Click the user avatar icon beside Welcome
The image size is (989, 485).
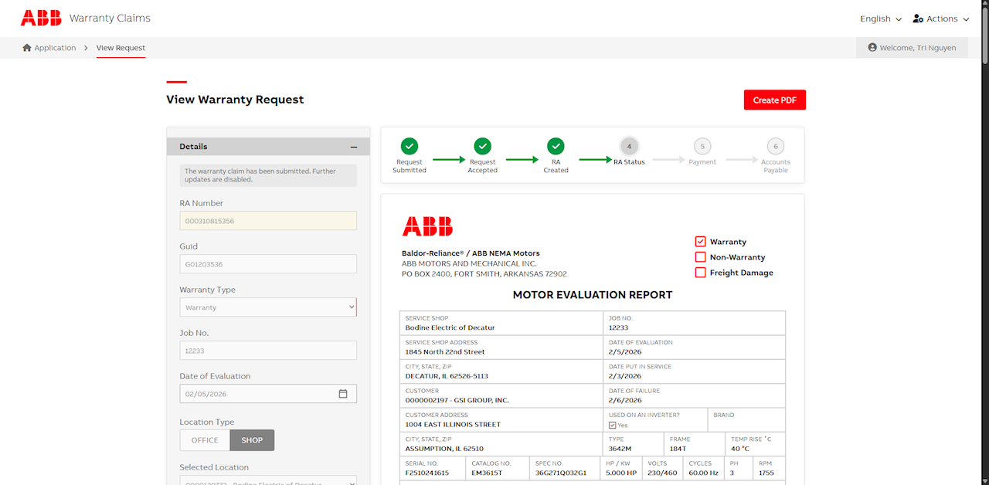click(872, 48)
